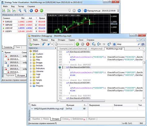Viewport: 147px width, 126px height.
Task: Click the step over debug icon
Action: [x=99, y=44]
